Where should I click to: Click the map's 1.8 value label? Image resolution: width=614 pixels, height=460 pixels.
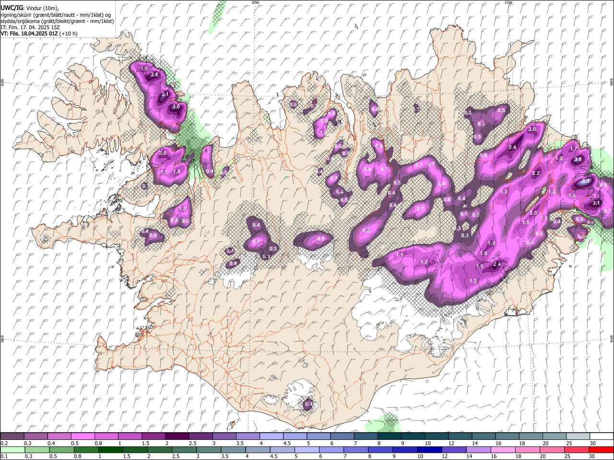click(x=177, y=172)
